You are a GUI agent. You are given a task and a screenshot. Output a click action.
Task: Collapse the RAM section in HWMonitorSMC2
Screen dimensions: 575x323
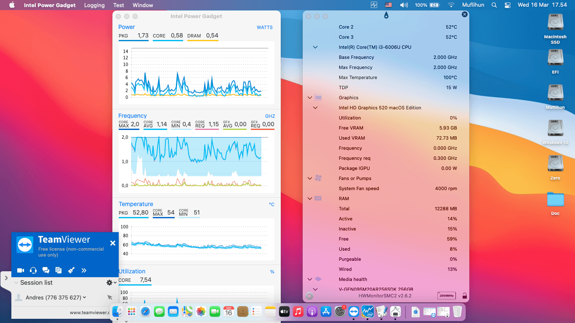pos(309,199)
